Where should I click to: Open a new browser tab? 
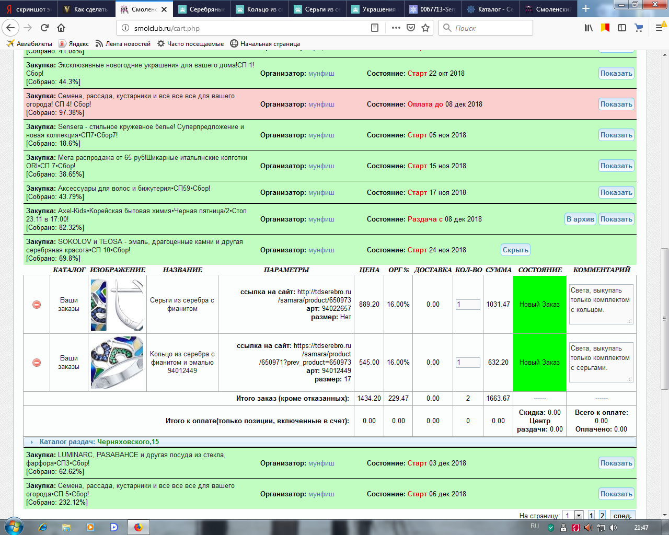tap(586, 9)
